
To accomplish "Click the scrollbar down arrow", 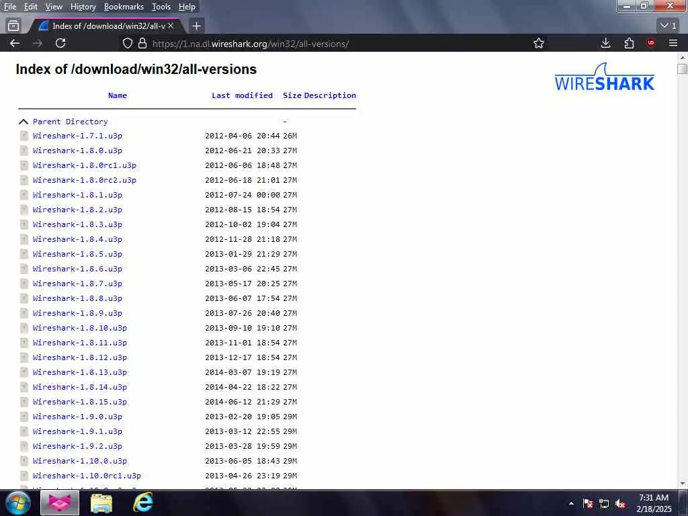I will click(683, 484).
